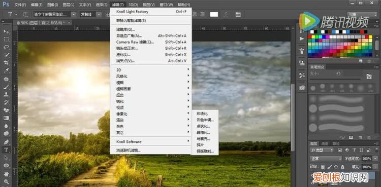Viewport: 381px width, 187px height.
Task: Select the Gradient tool
Action: (6, 118)
